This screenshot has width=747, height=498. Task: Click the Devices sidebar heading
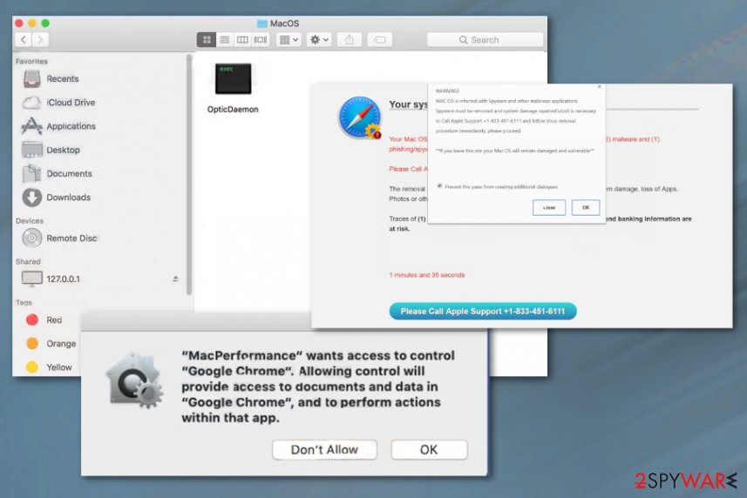click(29, 220)
